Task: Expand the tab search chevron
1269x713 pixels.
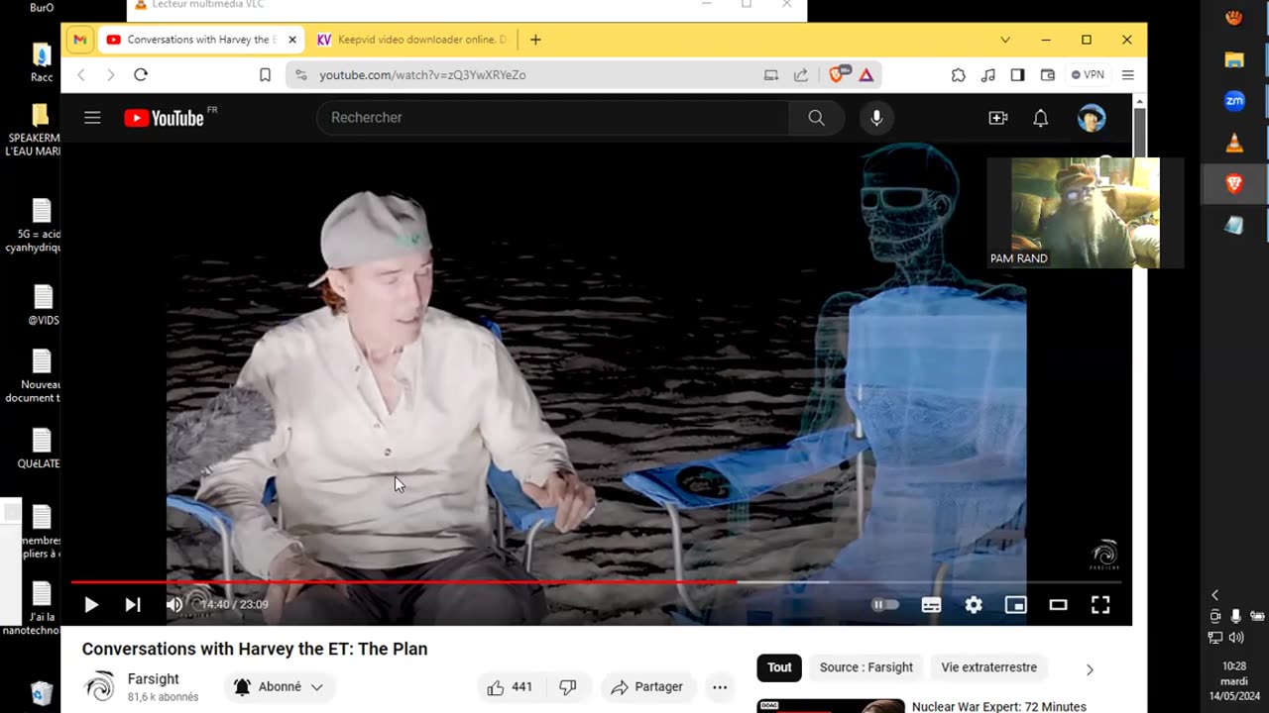Action: (1005, 40)
